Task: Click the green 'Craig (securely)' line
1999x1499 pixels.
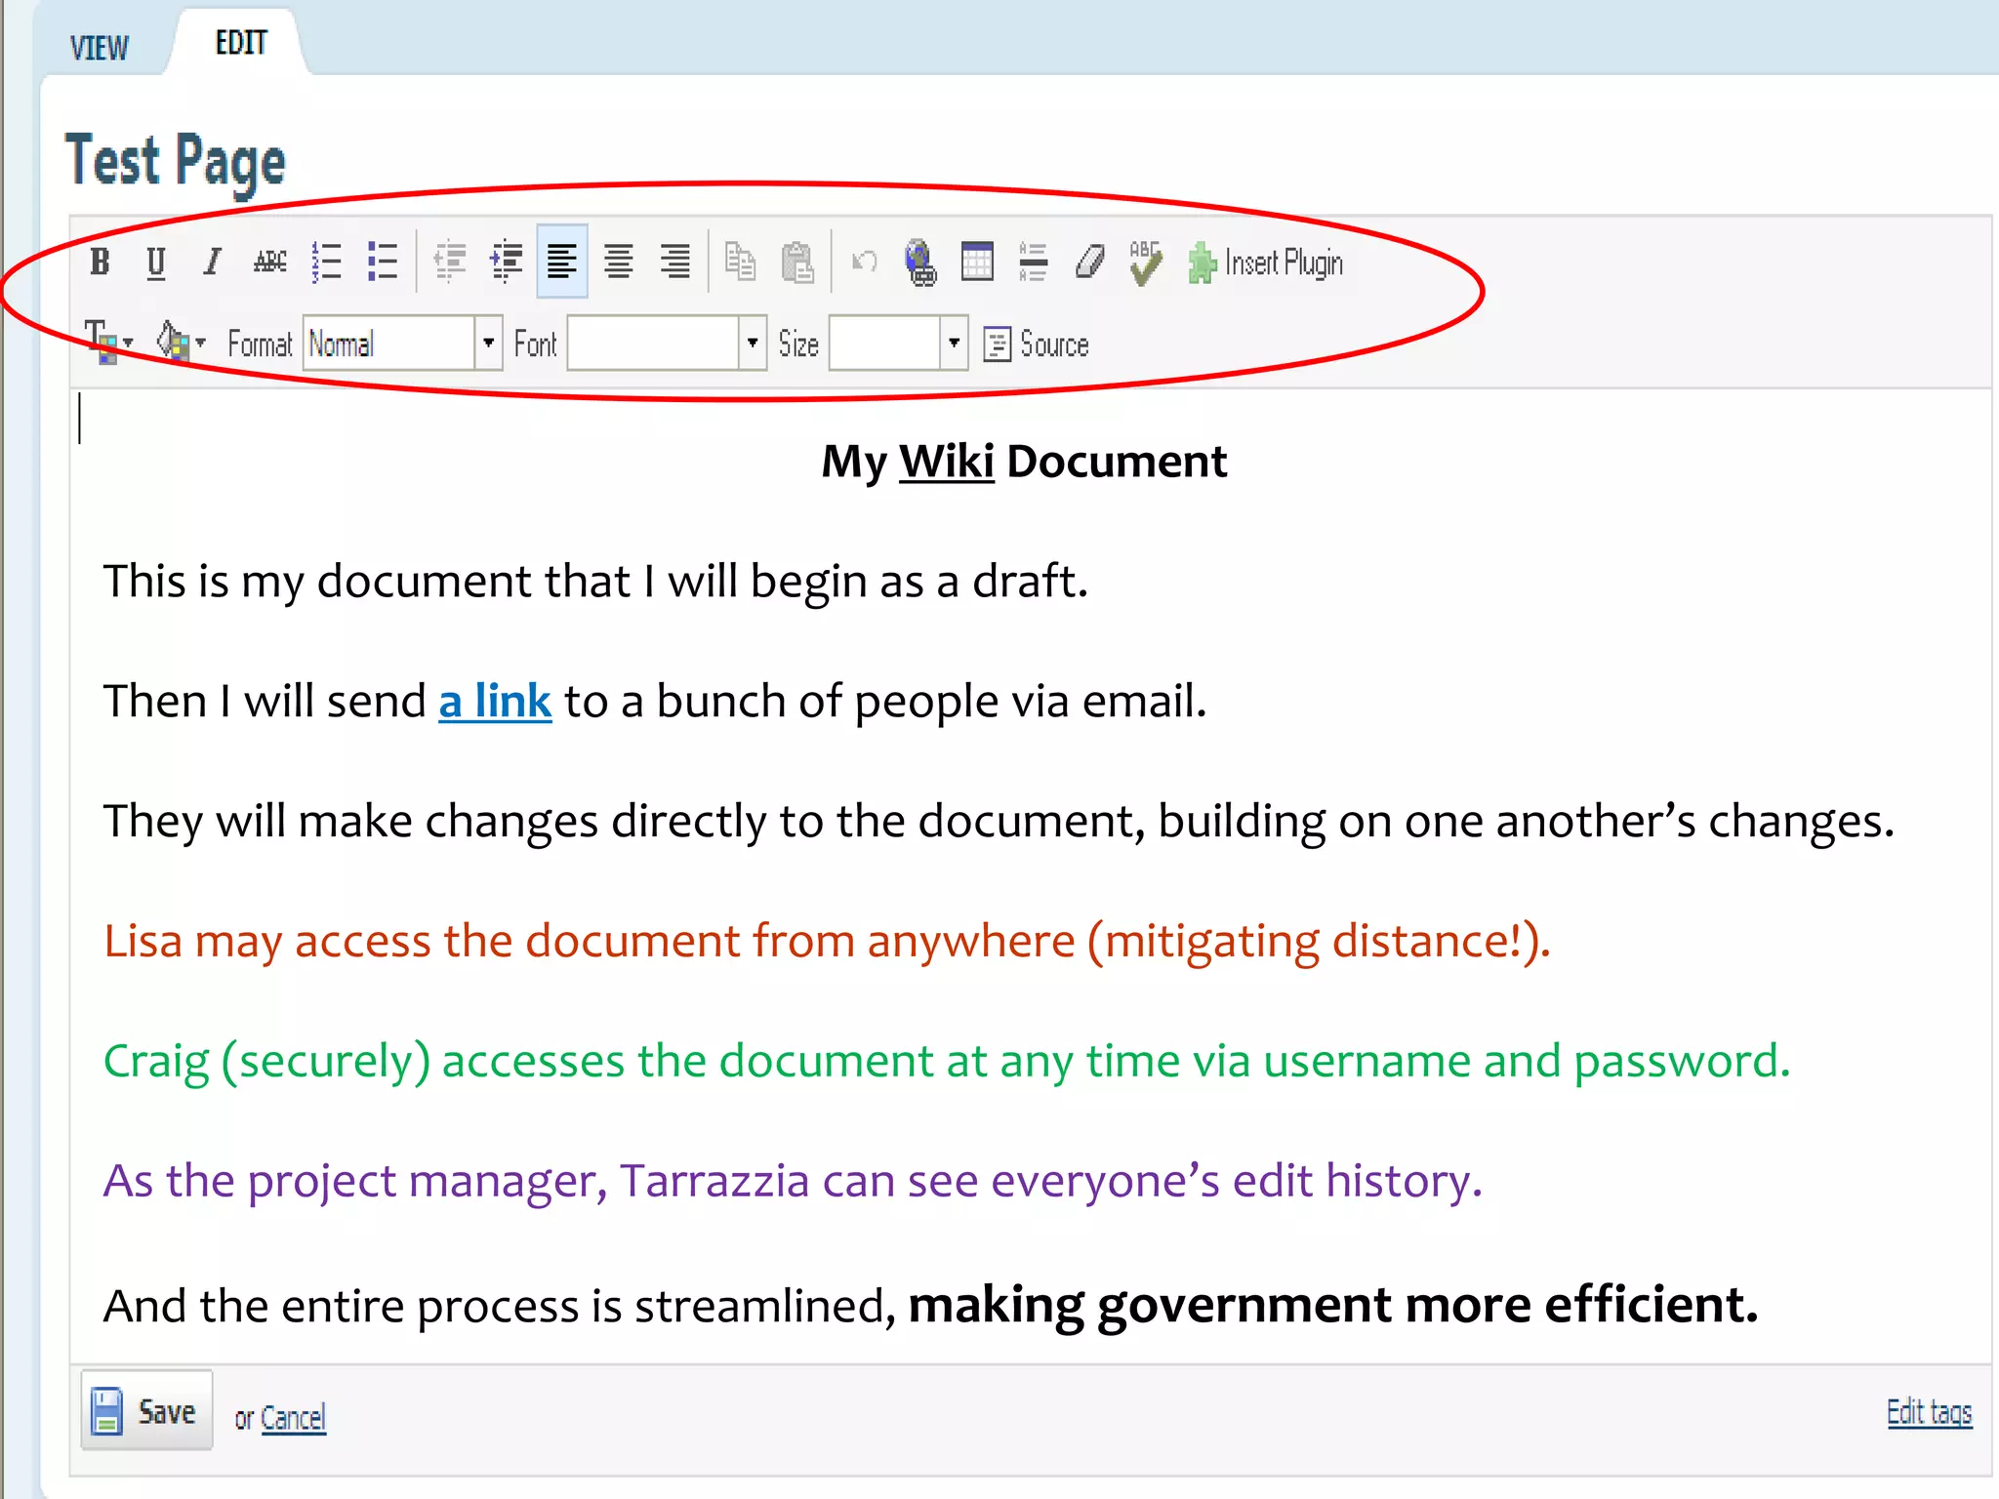Action: (947, 1063)
